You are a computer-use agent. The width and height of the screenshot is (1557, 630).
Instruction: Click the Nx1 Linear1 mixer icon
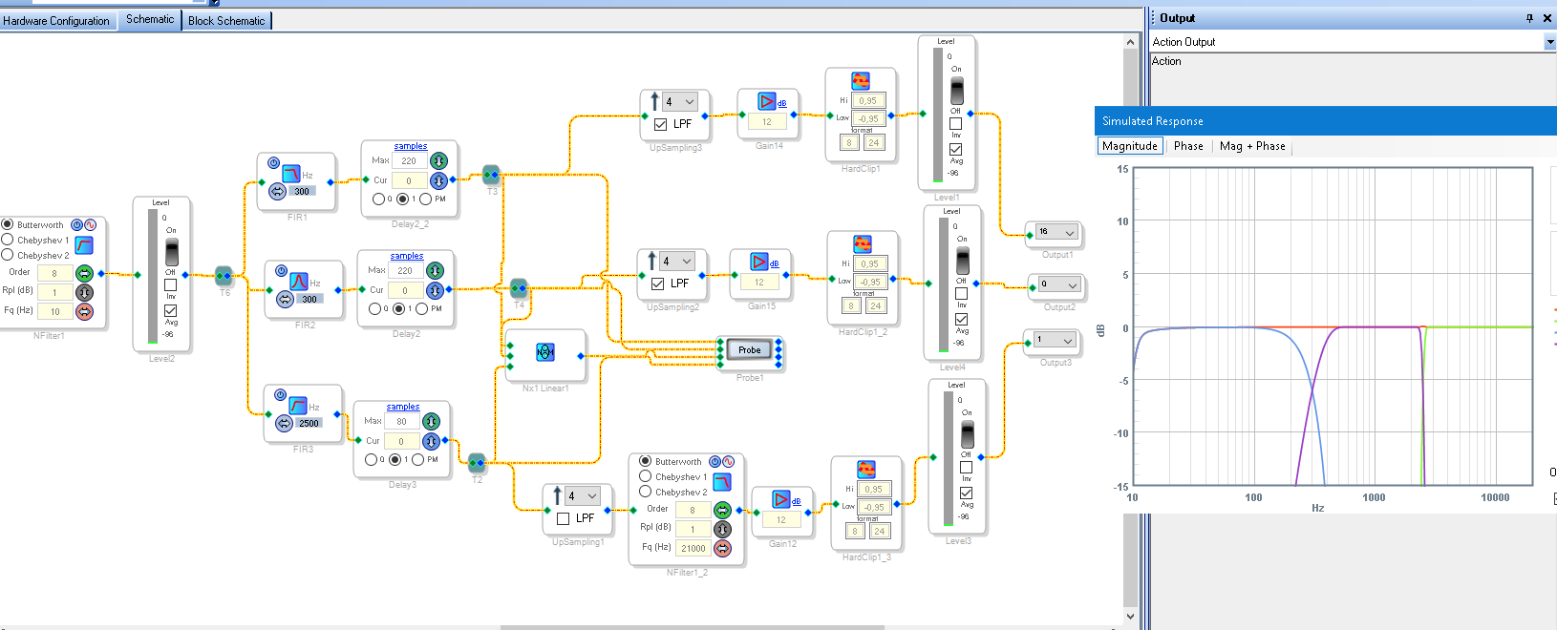tap(545, 352)
